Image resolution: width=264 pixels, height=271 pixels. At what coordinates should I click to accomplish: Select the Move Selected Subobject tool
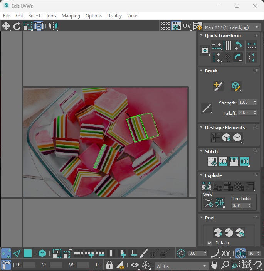pyautogui.click(x=6, y=26)
